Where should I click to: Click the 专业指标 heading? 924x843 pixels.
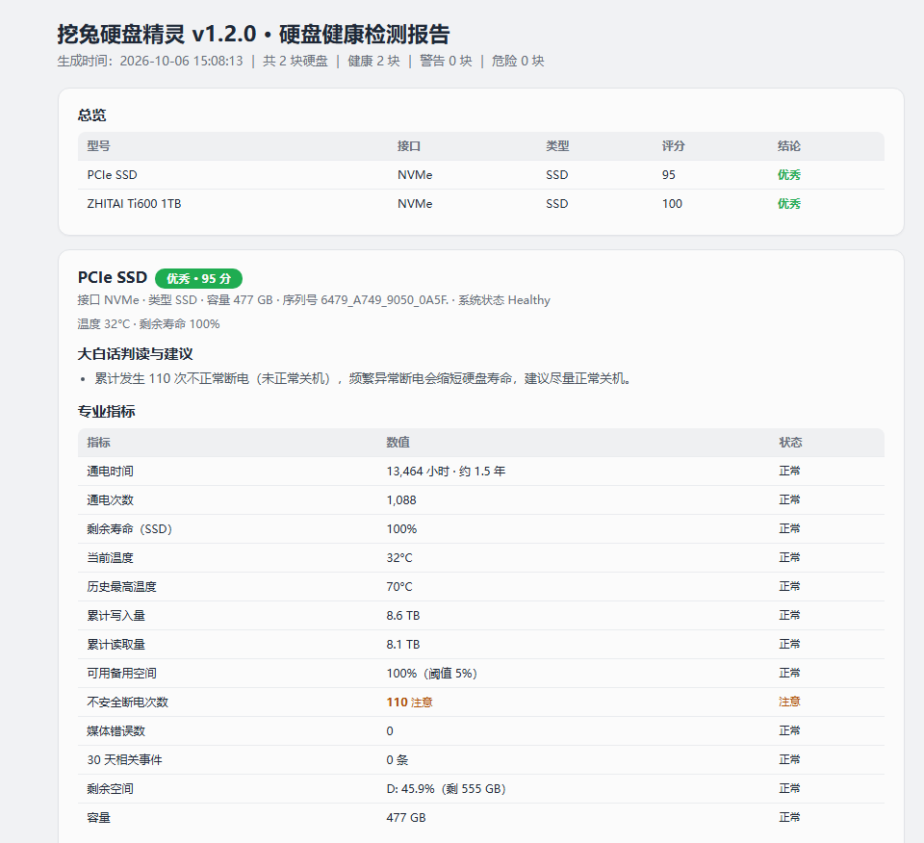106,411
